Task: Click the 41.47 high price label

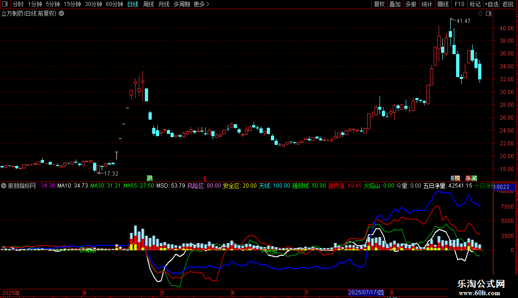Action: pyautogui.click(x=463, y=21)
